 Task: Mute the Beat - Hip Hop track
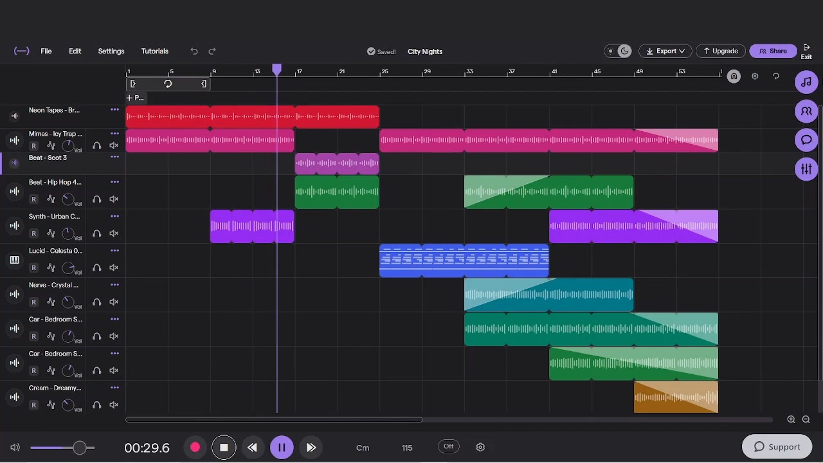[x=114, y=199]
